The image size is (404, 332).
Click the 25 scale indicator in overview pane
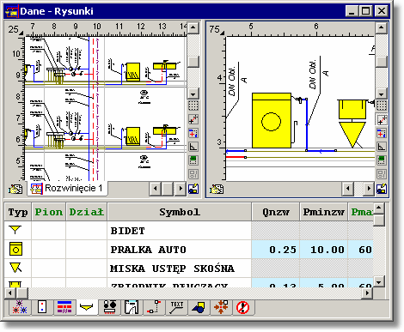pyautogui.click(x=13, y=29)
